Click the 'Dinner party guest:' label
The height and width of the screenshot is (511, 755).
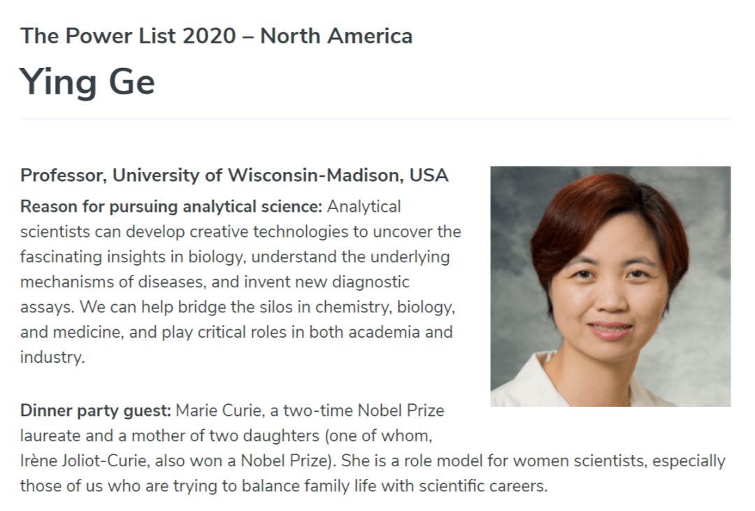pos(95,411)
